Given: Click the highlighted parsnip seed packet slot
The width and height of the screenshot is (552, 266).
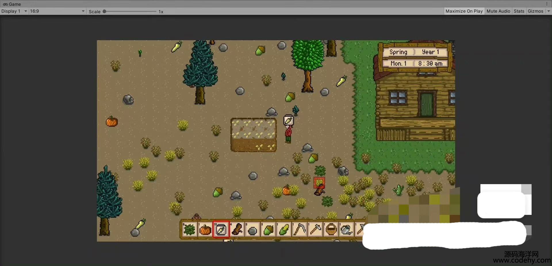Looking at the screenshot, I should click(x=221, y=229).
